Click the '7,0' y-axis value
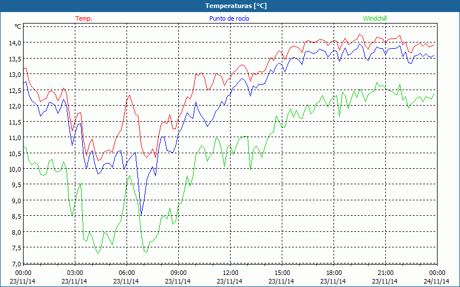 (16, 264)
